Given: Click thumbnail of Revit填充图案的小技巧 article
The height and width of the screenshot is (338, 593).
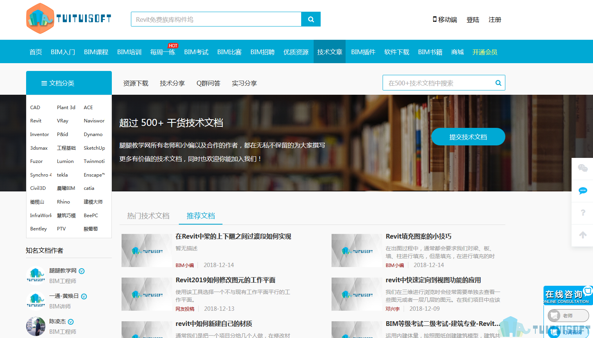Looking at the screenshot, I should tap(357, 250).
